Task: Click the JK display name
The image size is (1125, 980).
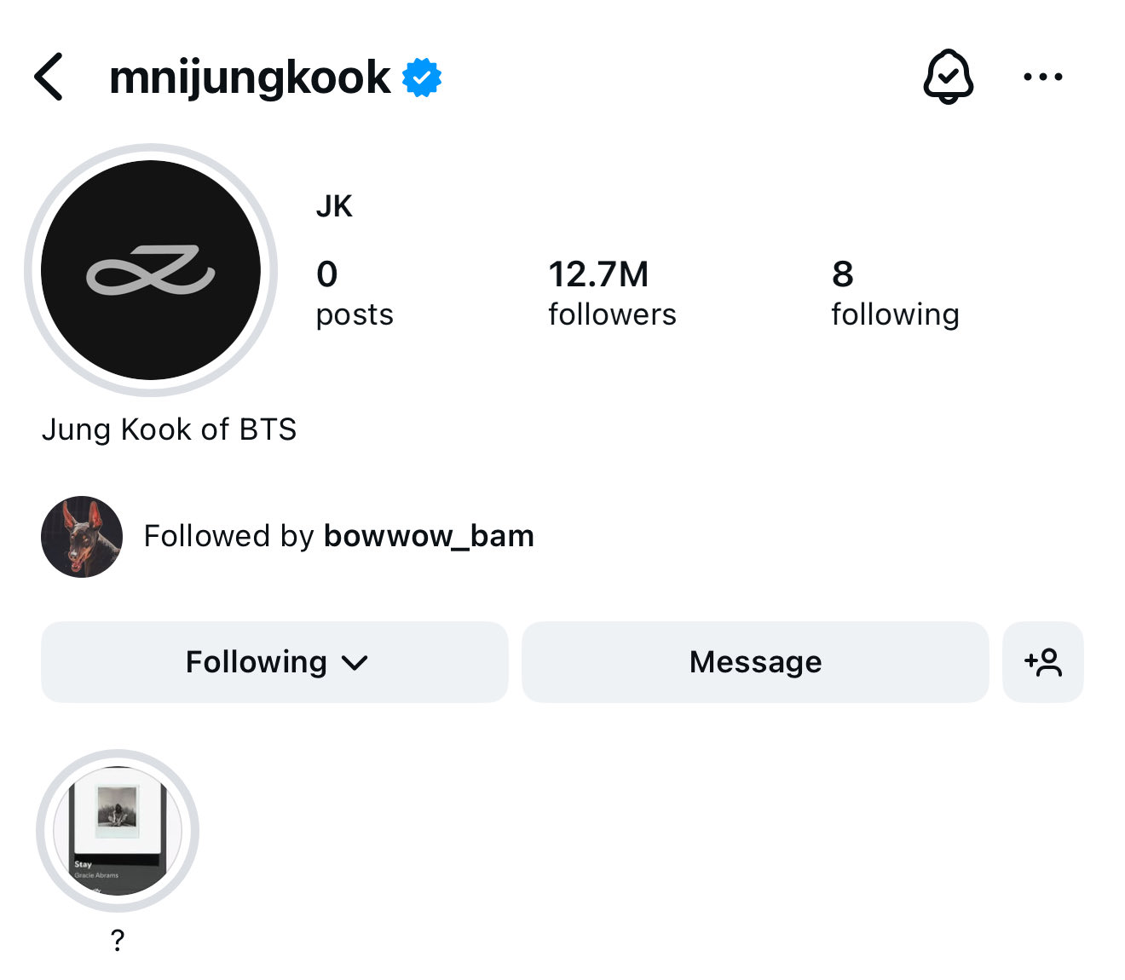Action: pyautogui.click(x=334, y=206)
